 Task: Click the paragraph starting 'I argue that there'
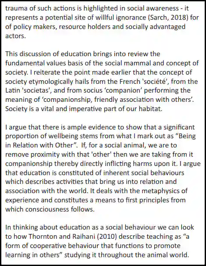(x=103, y=168)
